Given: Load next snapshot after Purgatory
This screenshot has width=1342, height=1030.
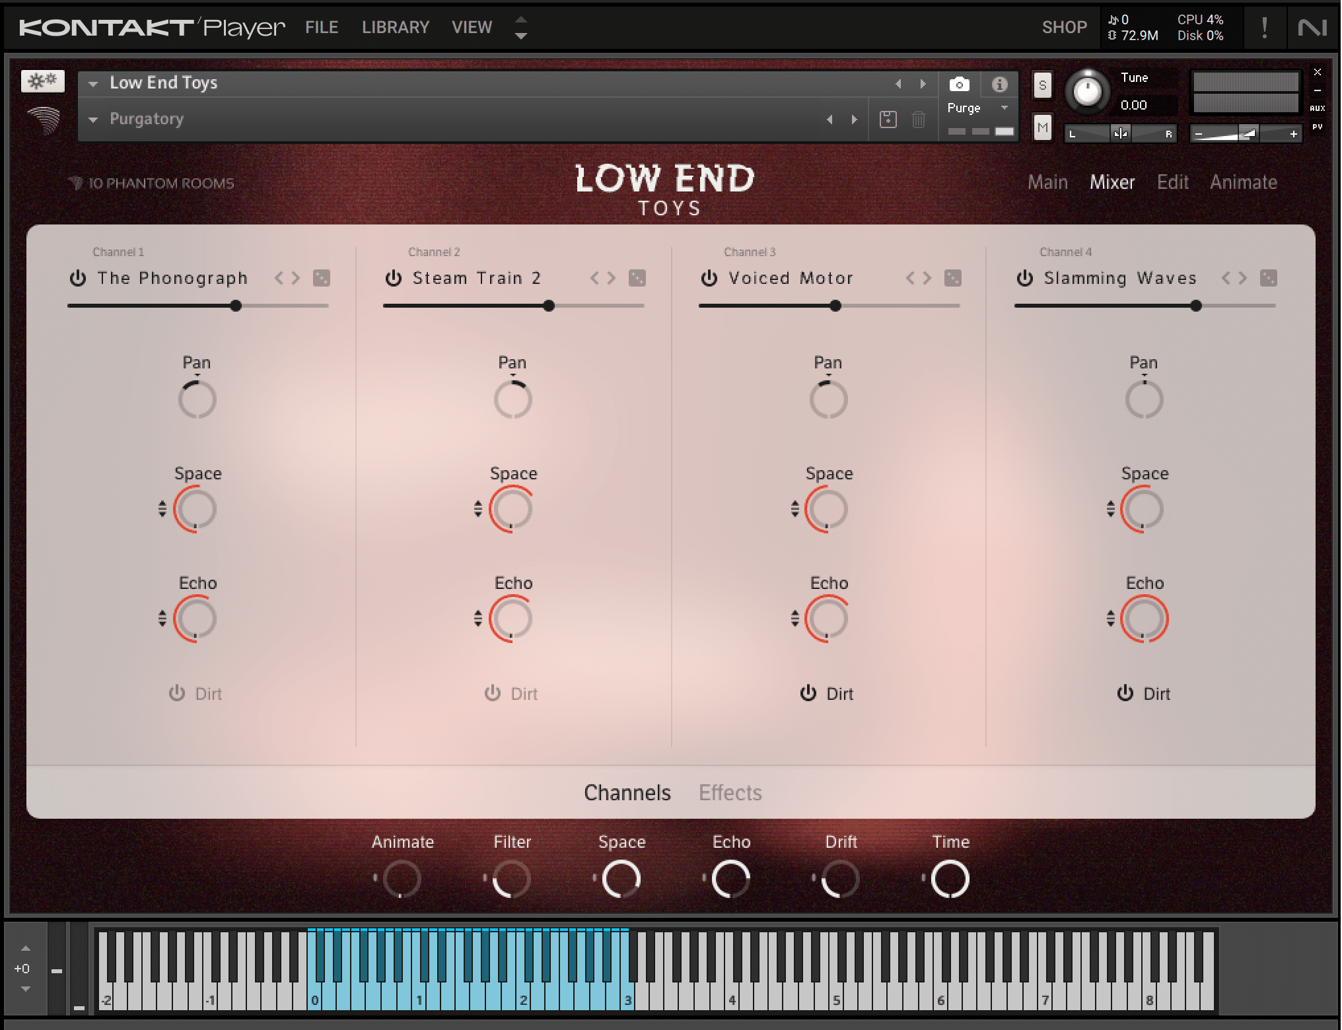Looking at the screenshot, I should (x=854, y=120).
